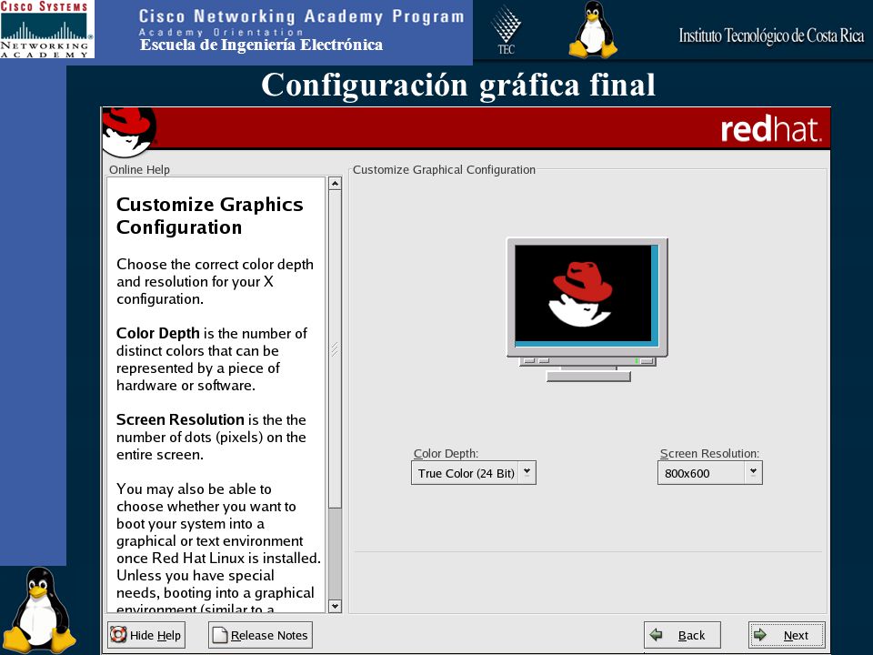Open the Color Depth dropdown
The height and width of the screenshot is (655, 873).
[473, 473]
